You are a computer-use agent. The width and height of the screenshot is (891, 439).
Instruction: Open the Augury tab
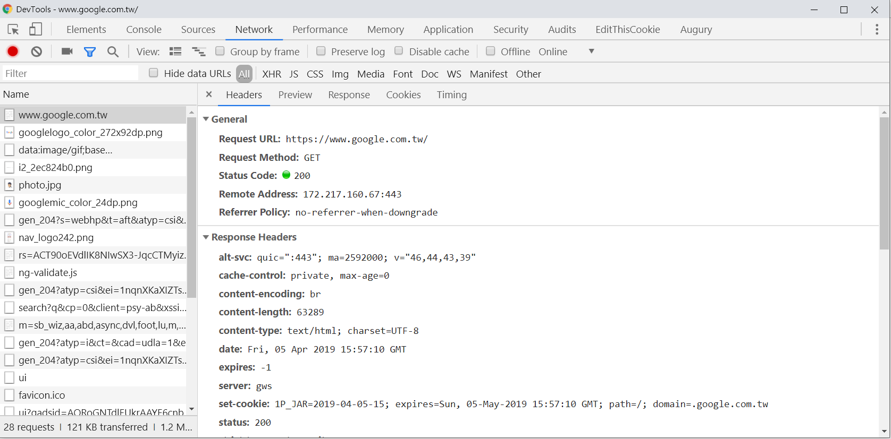(x=696, y=29)
